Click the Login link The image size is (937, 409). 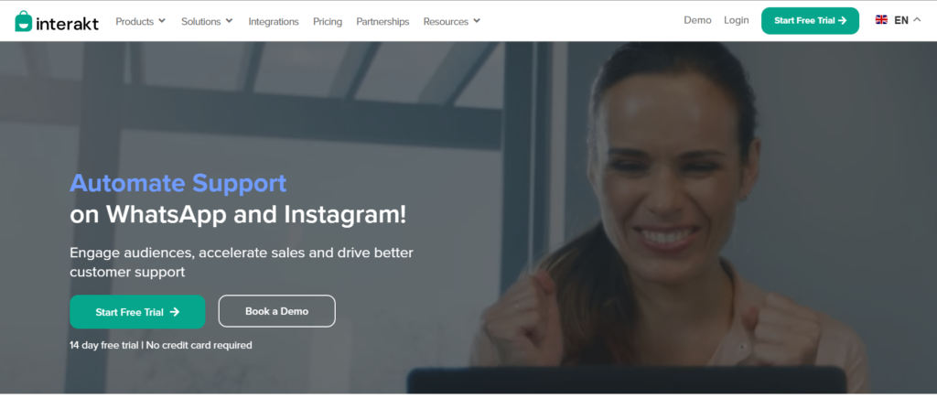click(737, 20)
